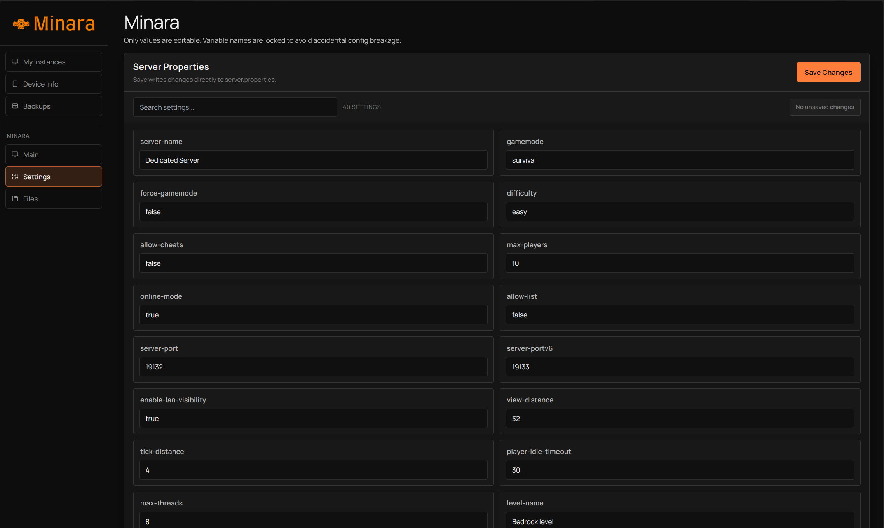Click the Main monitor icon
884x528 pixels.
(x=15, y=154)
